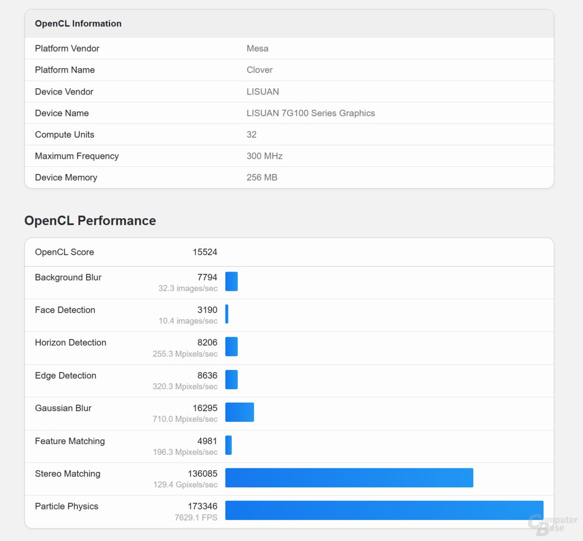Click the Device Name label
This screenshot has width=583, height=541.
coord(62,113)
